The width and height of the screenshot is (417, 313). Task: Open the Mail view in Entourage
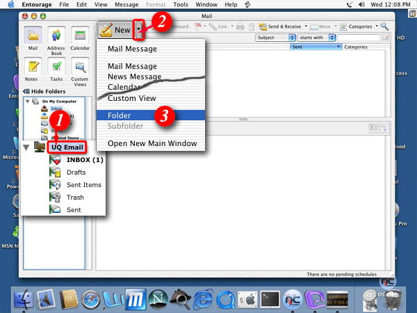tap(34, 38)
